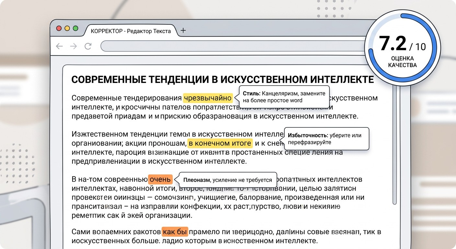
Task: Click the highlighted phrase как бы
Action: (175, 231)
